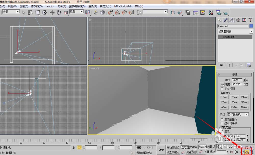Toggle the 显示地平线 checkbox
The height and width of the screenshot is (155, 255).
point(222,123)
